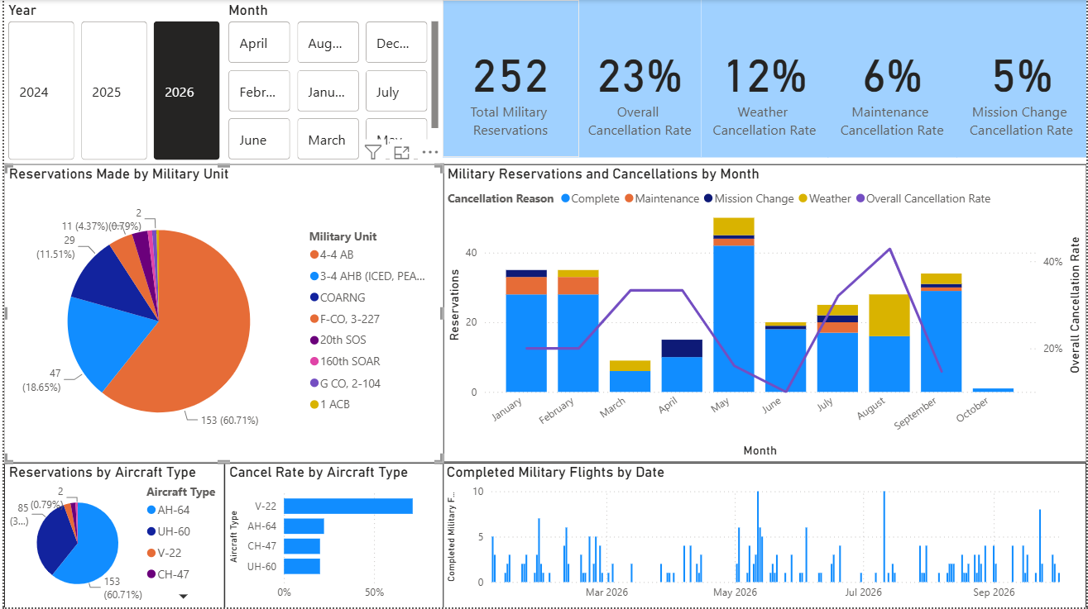Click the 3-4 AHB legend entry
The image size is (1088, 609).
pyautogui.click(x=367, y=276)
